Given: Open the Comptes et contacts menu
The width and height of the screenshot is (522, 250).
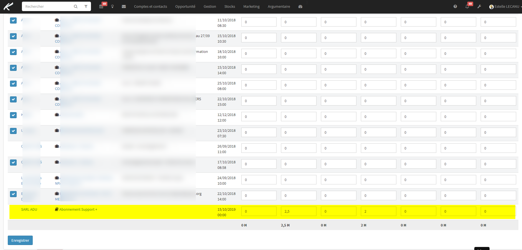Looking at the screenshot, I should click(150, 6).
